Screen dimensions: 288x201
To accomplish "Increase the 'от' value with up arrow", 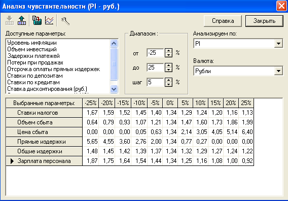I will click(168, 51).
